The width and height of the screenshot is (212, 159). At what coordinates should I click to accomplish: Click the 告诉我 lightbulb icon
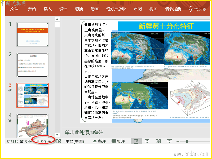[191, 9]
